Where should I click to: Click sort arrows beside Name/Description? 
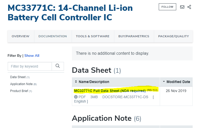(x=76, y=82)
